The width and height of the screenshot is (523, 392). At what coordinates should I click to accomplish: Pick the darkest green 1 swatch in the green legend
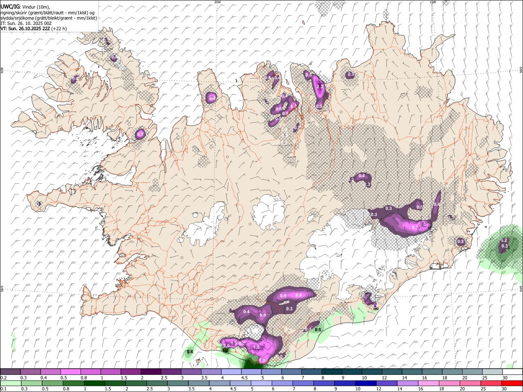click(x=94, y=383)
